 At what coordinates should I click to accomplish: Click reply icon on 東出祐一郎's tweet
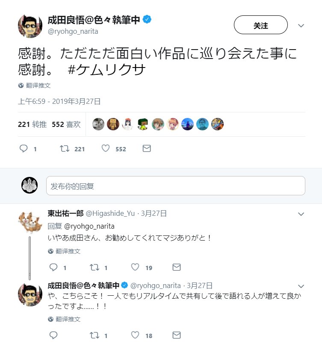tap(53, 268)
